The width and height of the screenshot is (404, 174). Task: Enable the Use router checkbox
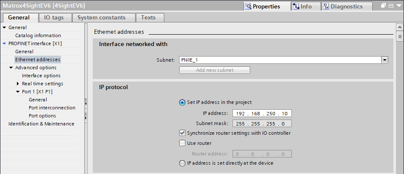pyautogui.click(x=183, y=143)
